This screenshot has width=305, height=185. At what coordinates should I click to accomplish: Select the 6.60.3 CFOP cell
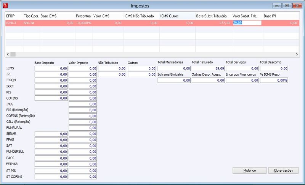(x=14, y=23)
